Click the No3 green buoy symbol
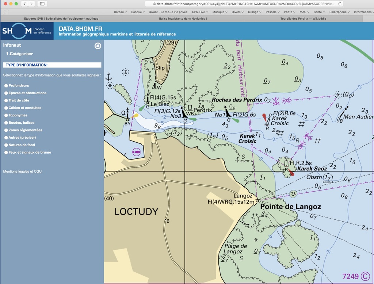Viewport: 374px width, 284px height. [184, 113]
